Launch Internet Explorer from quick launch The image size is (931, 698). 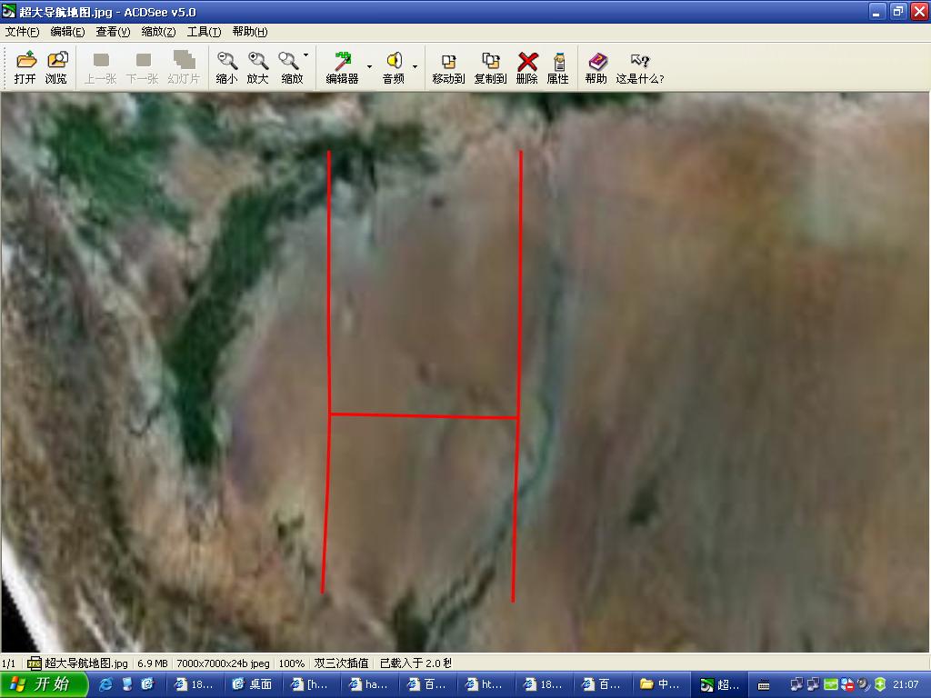[105, 684]
